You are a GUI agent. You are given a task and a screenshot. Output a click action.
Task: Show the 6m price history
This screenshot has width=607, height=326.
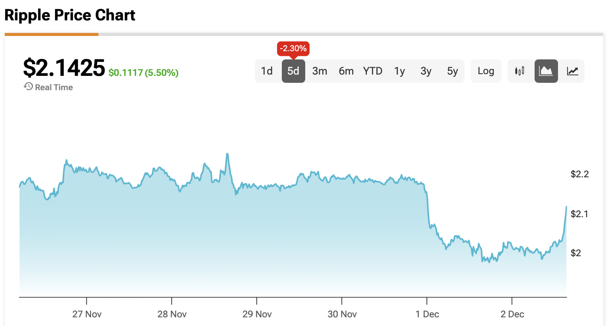tap(346, 71)
